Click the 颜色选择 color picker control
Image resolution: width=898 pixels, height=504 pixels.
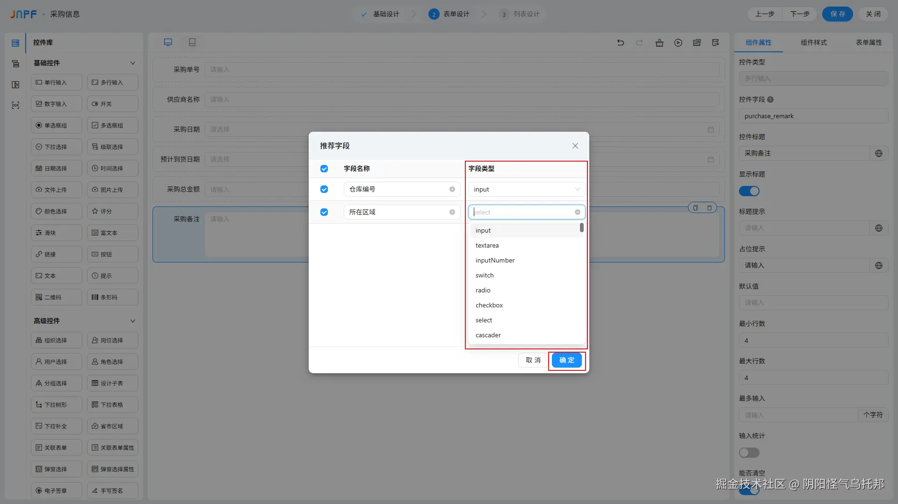click(57, 211)
